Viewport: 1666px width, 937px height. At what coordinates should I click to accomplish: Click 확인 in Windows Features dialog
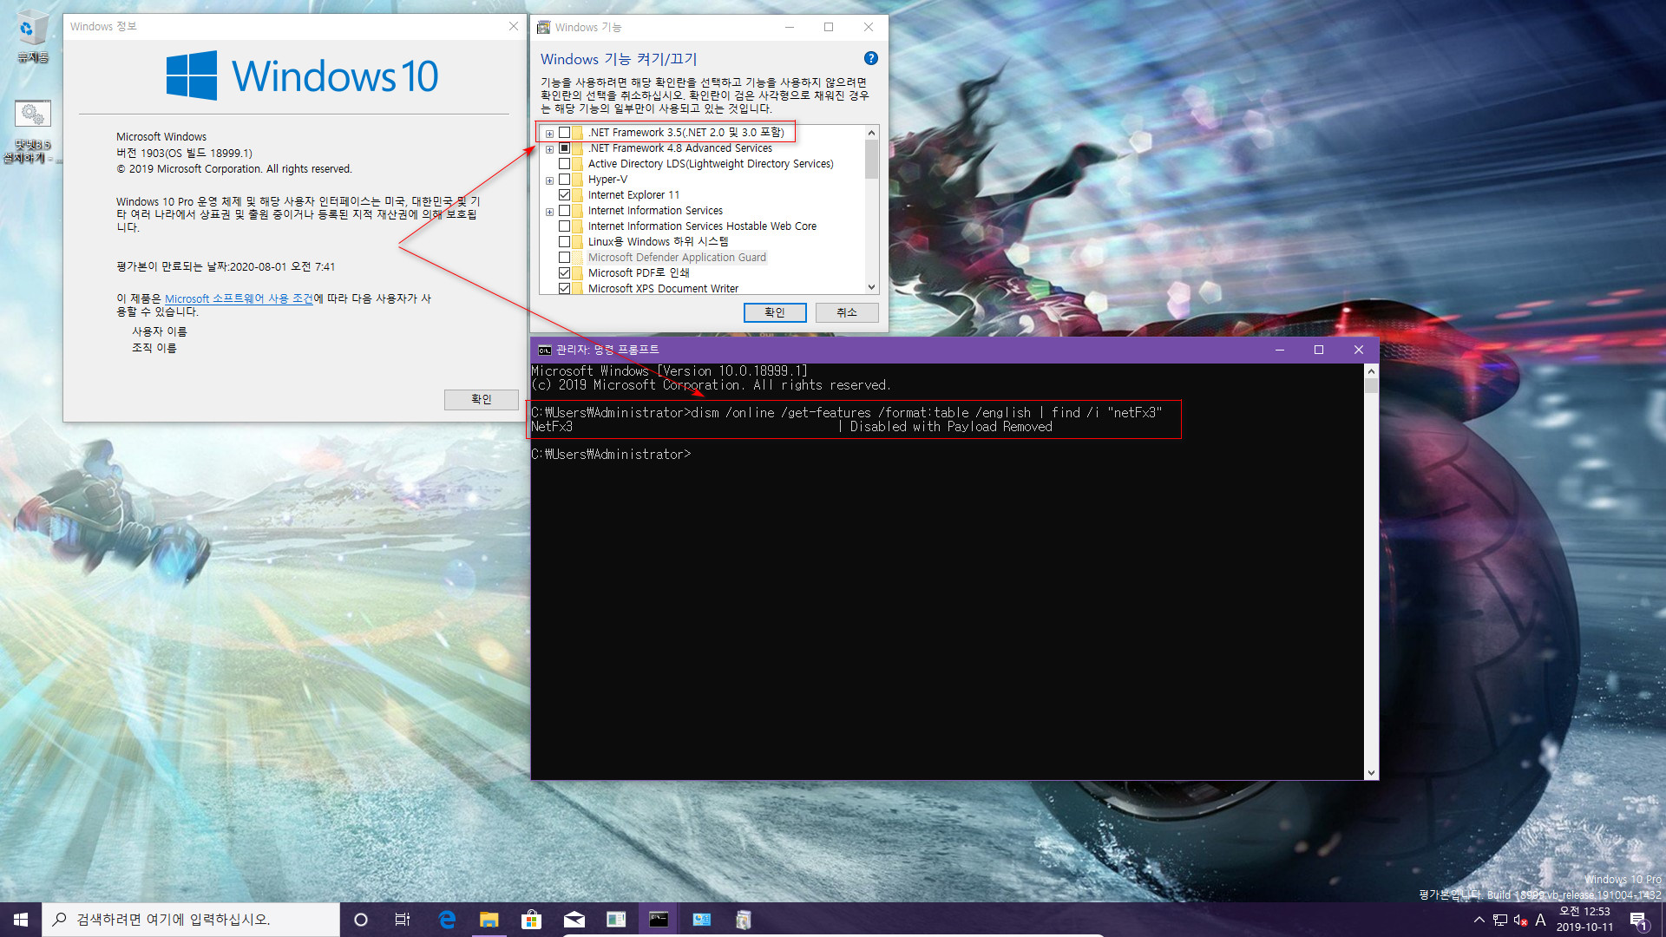click(775, 312)
